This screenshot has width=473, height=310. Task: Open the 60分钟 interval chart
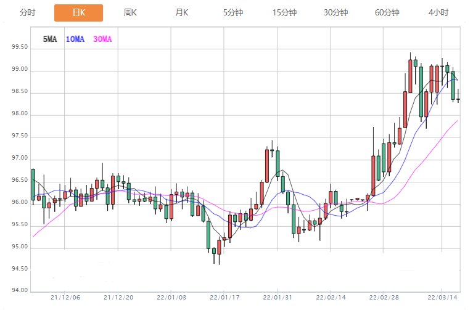pos(387,13)
